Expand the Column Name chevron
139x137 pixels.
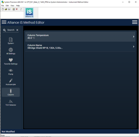[134, 47]
